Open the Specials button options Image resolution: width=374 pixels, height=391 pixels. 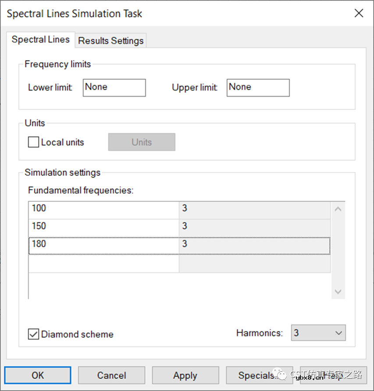pos(259,376)
